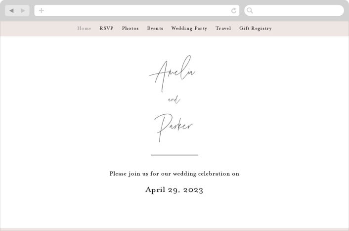Select Wedding Party in the navigation
Viewport: 349px width, 231px height.
tap(189, 29)
